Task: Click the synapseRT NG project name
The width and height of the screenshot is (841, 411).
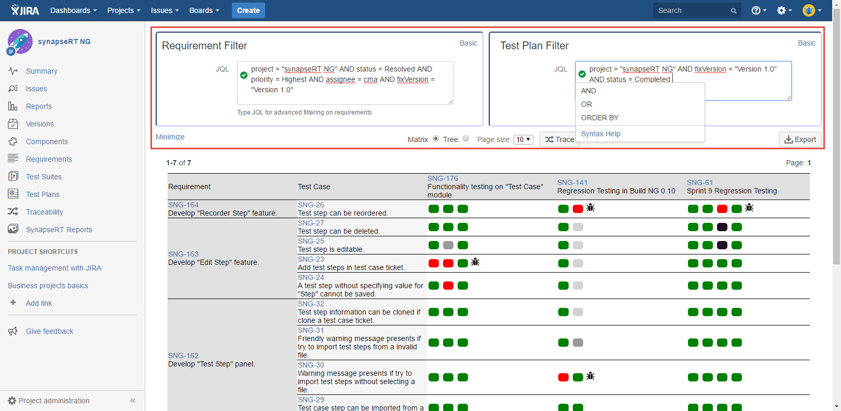Action: (x=64, y=41)
